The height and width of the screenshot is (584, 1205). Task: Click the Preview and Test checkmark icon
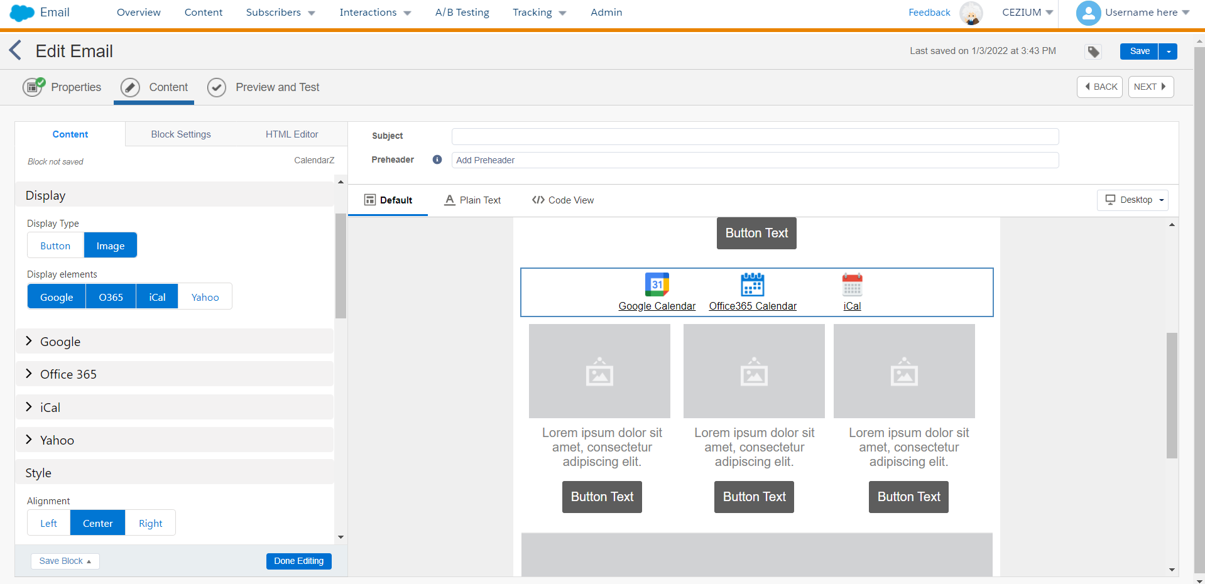click(x=216, y=87)
